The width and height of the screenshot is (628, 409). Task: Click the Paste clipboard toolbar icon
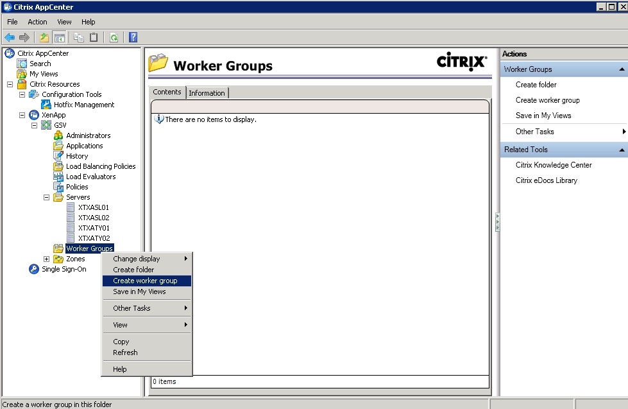tap(94, 38)
